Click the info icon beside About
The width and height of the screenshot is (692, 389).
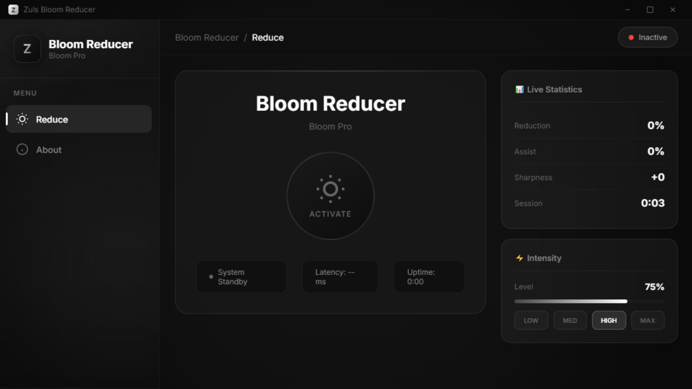pos(22,149)
